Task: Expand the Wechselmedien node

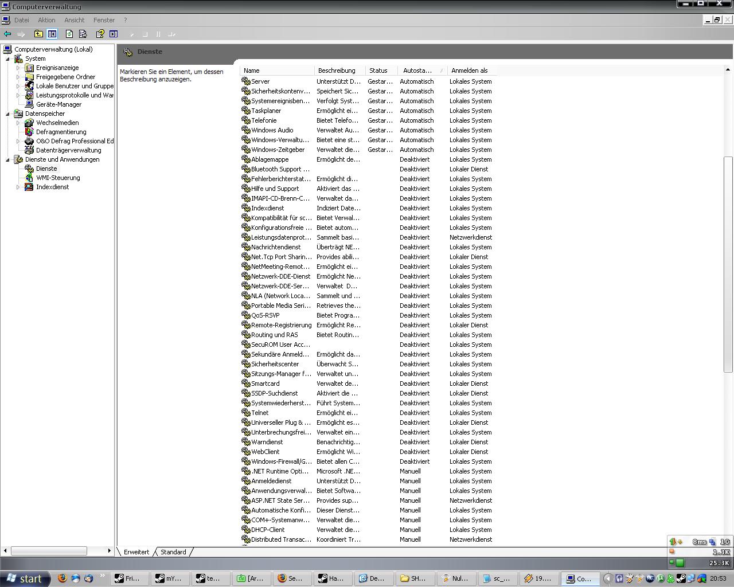Action: coord(18,123)
